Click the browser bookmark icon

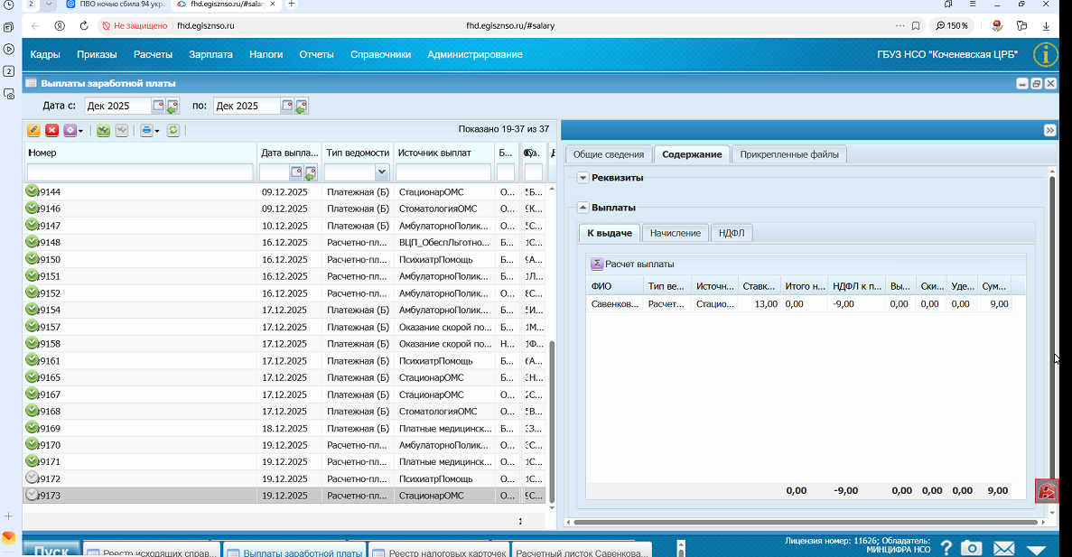click(916, 26)
